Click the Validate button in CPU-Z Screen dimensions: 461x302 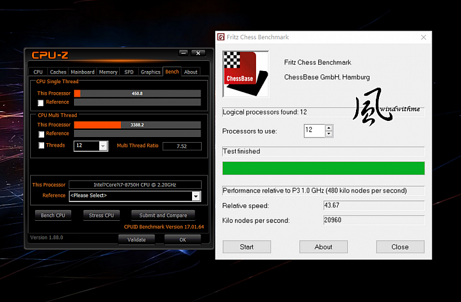point(136,240)
